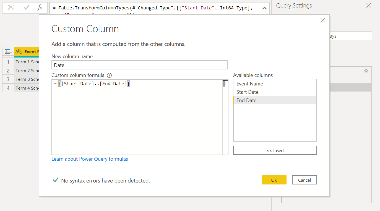This screenshot has height=211, width=380.
Task: Open the applied step gear settings icon
Action: point(366,71)
